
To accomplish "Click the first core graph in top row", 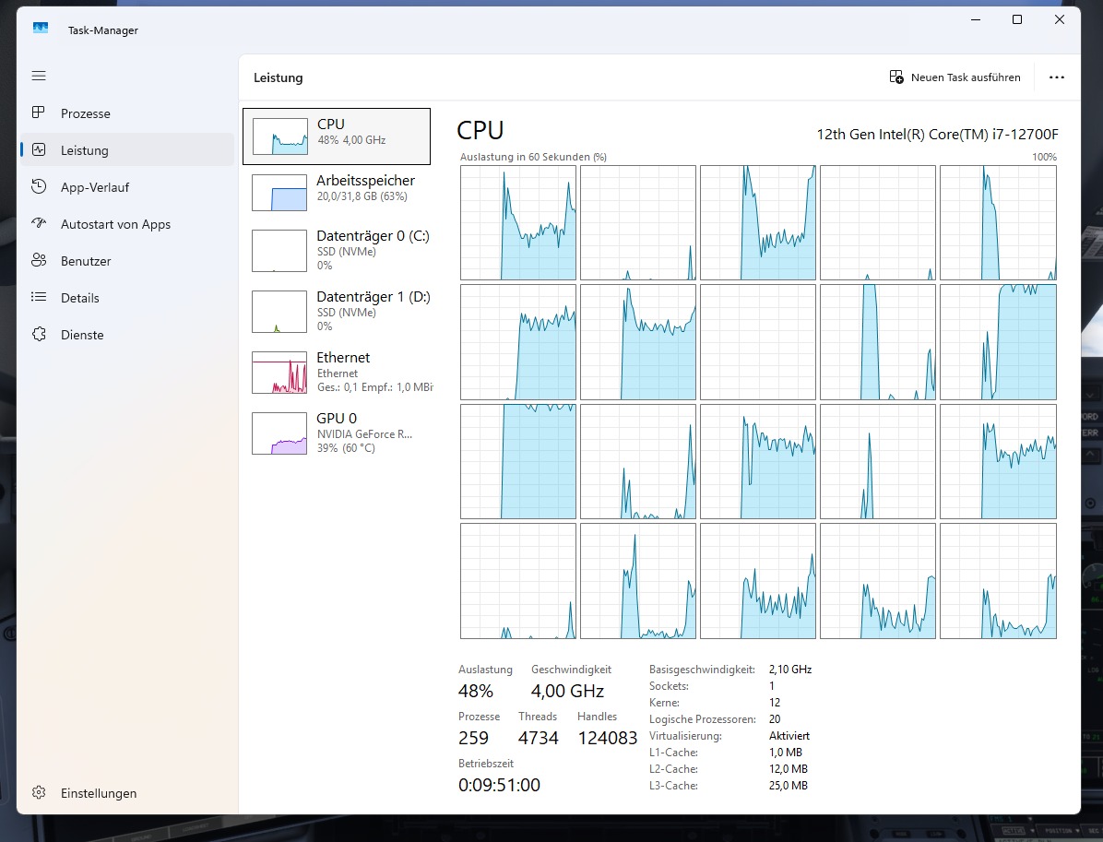I will [x=518, y=223].
